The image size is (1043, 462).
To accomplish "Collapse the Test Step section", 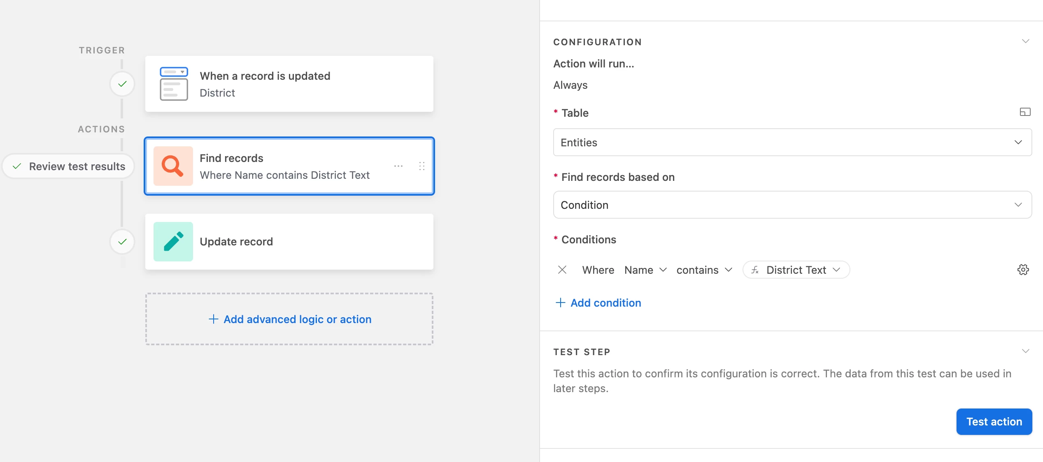I will pos(1025,351).
